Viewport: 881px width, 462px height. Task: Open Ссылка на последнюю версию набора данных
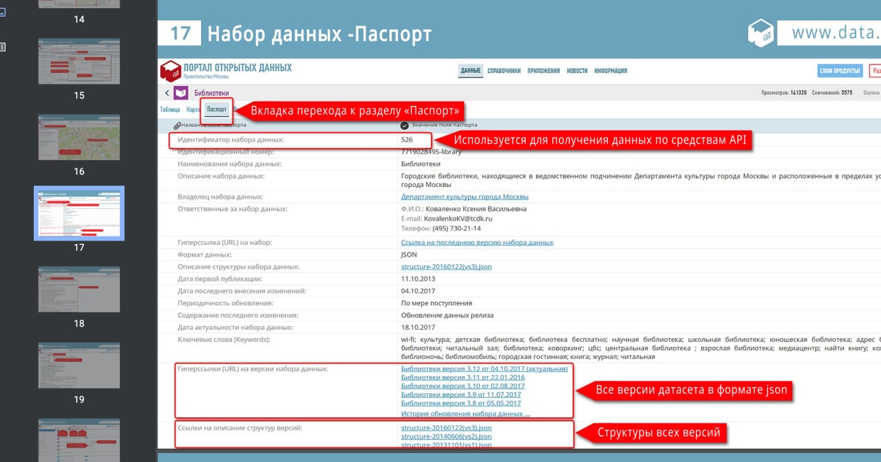coord(477,243)
